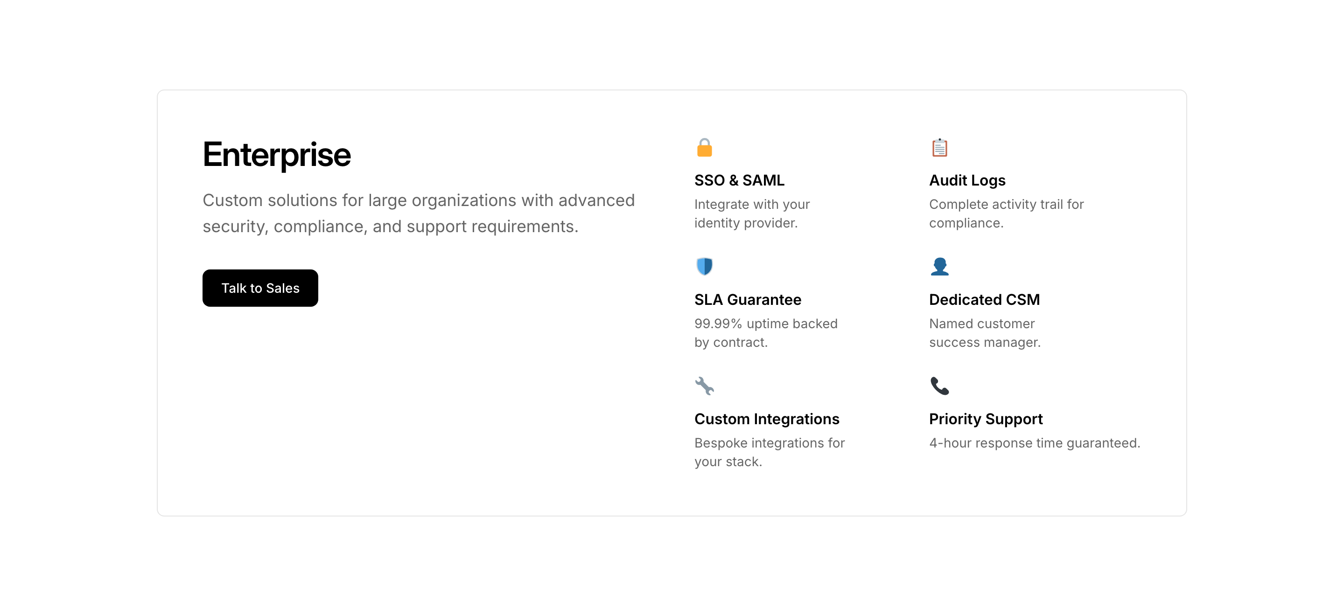Click the 4-hour response time text
Screen dimensions: 1344x606
pos(1034,443)
